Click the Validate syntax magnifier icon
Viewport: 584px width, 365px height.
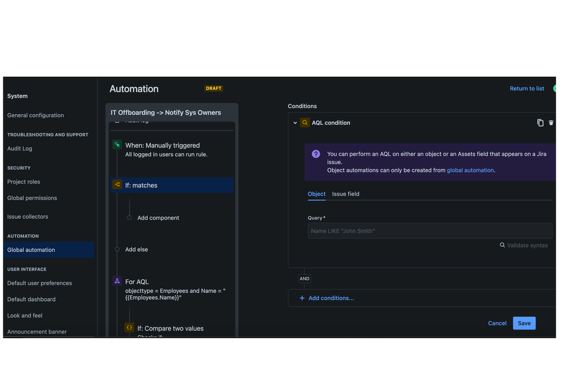[502, 245]
